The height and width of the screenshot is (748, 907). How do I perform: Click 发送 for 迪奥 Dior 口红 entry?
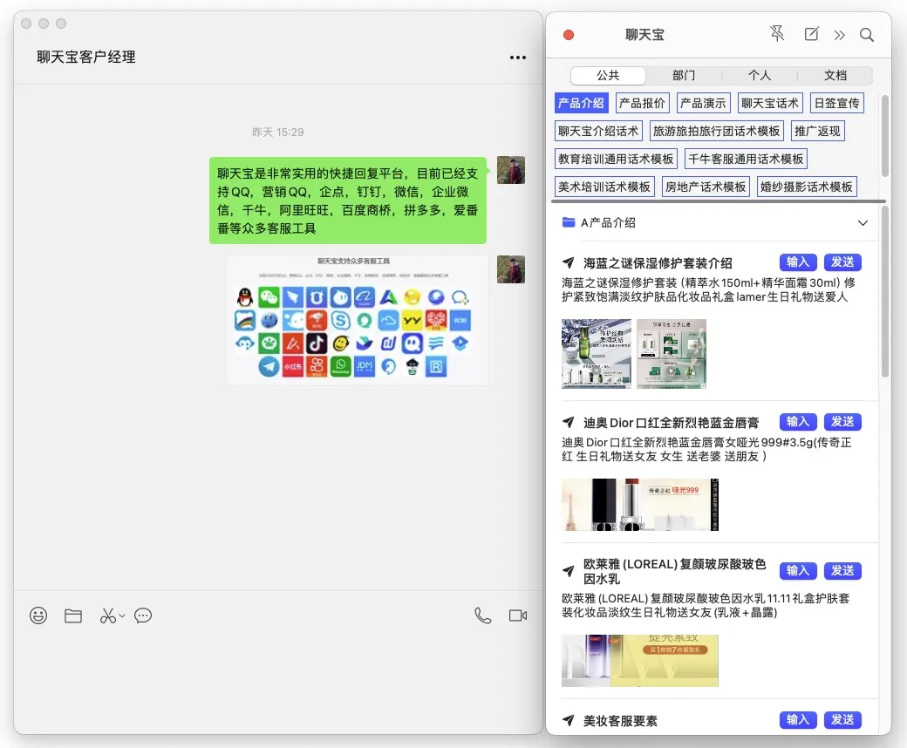[842, 422]
